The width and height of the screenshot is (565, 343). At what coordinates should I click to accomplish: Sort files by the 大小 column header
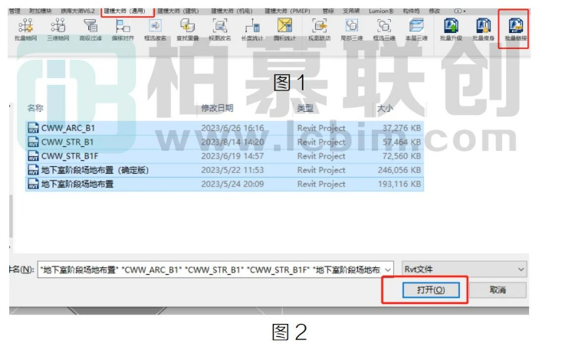[x=385, y=108]
